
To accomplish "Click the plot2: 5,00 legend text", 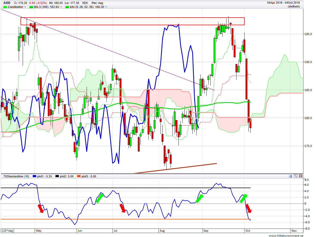I will tap(67, 176).
